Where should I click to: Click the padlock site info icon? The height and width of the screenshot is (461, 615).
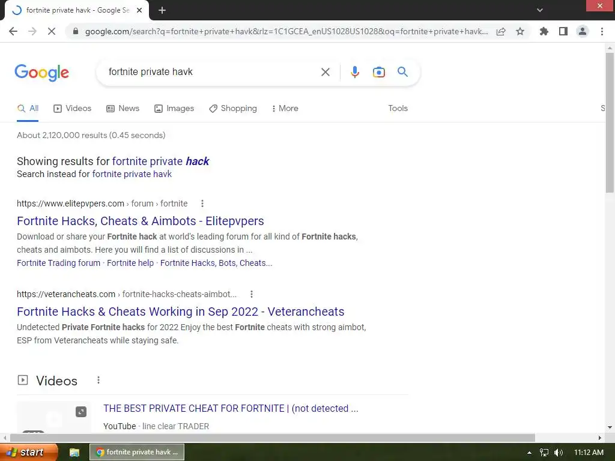(76, 31)
